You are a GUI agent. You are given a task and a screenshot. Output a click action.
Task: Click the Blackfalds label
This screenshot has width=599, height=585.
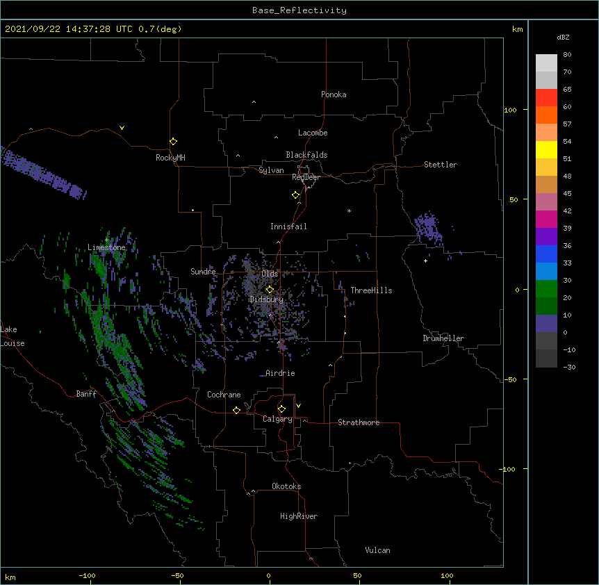click(306, 155)
